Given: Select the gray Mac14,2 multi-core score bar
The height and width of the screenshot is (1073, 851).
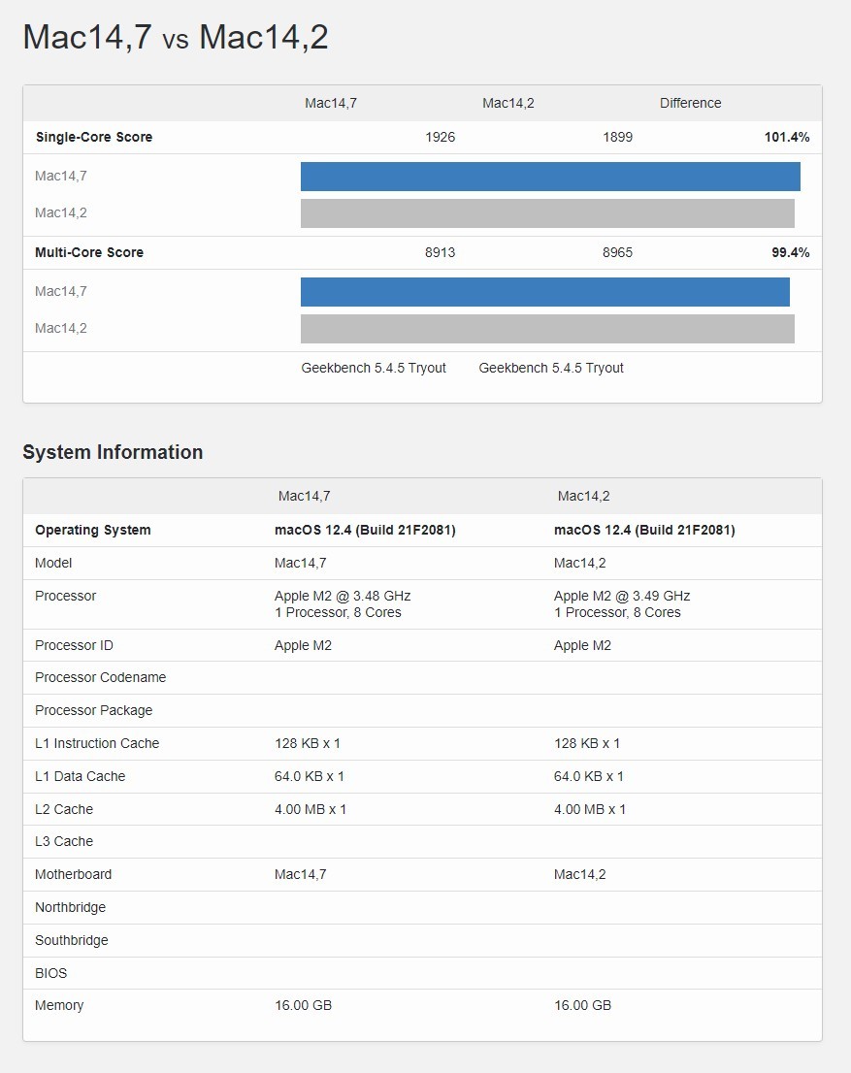Looking at the screenshot, I should tap(547, 329).
